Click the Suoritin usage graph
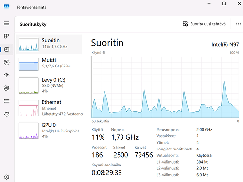This screenshot has height=182, width=243. 165,87
